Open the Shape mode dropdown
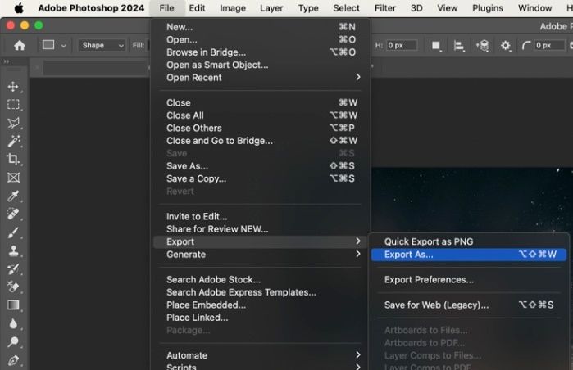573x370 pixels. [x=102, y=45]
